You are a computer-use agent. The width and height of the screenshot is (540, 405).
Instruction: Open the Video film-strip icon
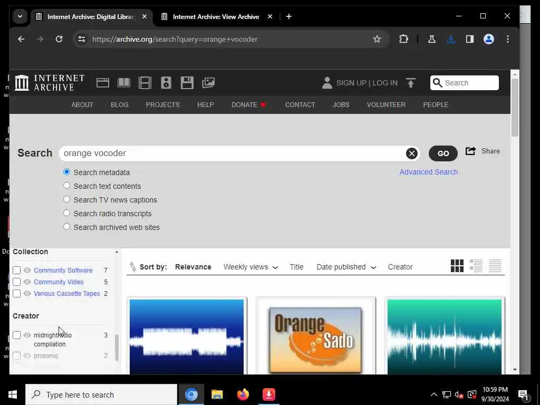pos(145,83)
